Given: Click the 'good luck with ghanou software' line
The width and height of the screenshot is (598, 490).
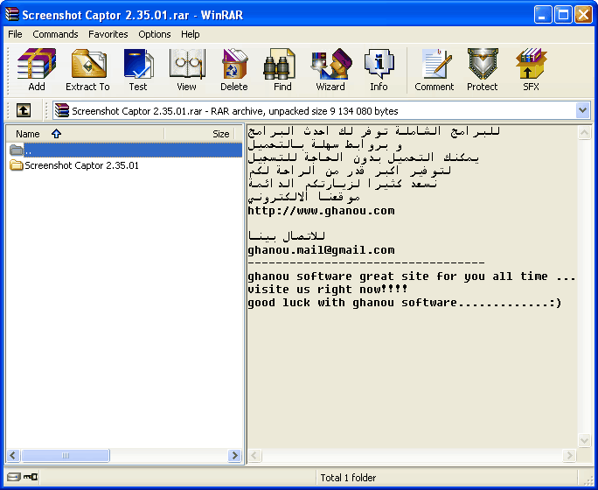Looking at the screenshot, I should 405,303.
